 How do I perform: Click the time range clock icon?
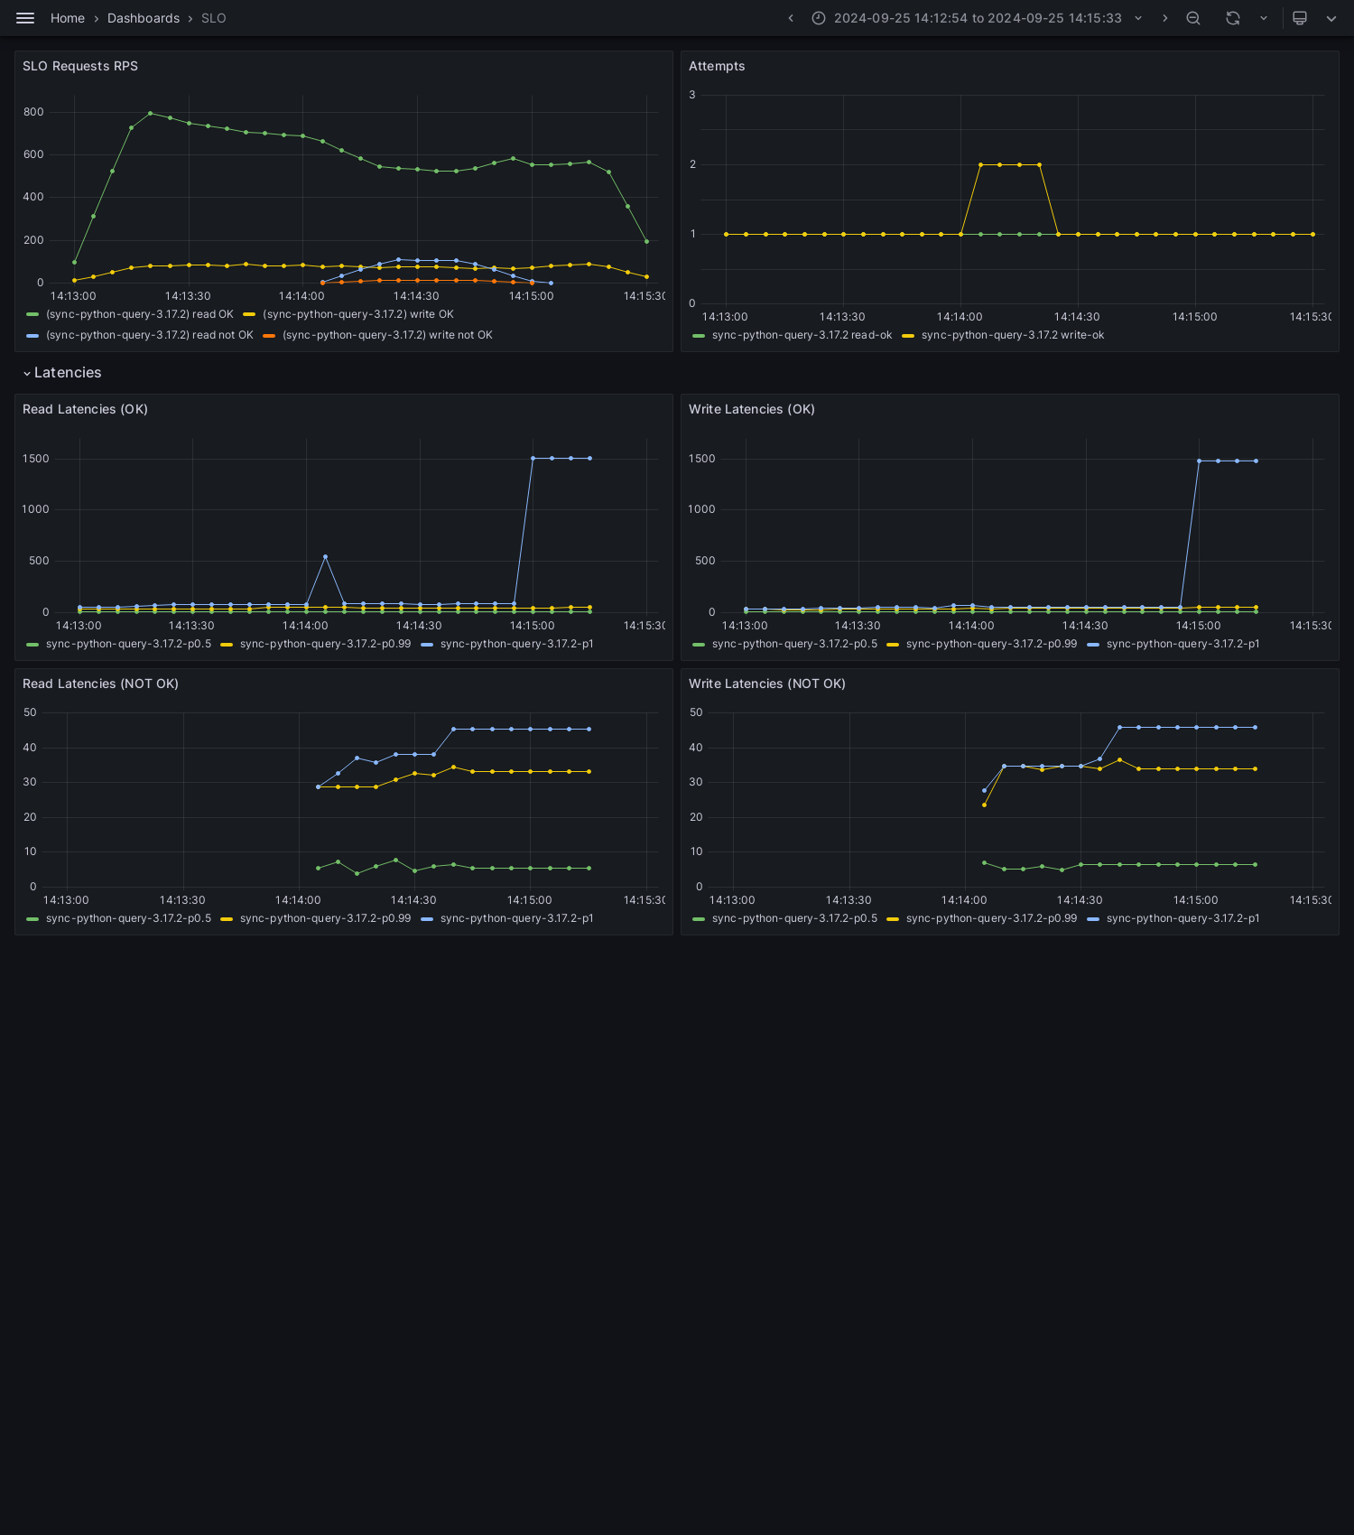tap(819, 18)
